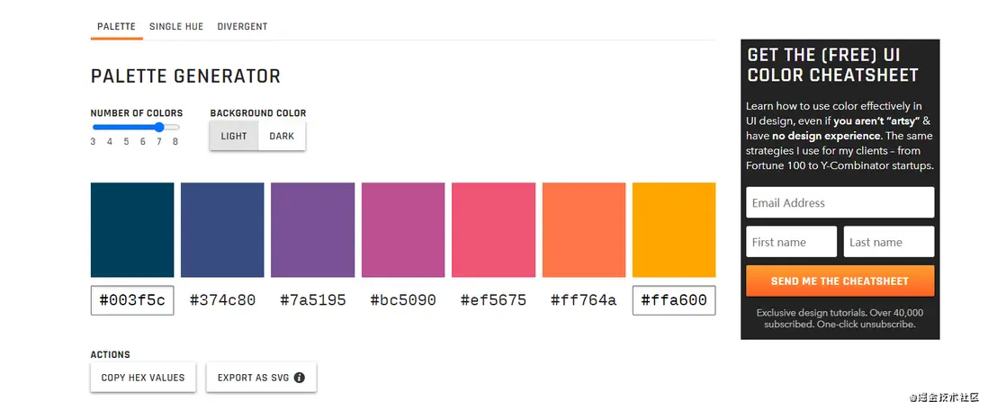Click the #ffa600 hex input field

[674, 300]
